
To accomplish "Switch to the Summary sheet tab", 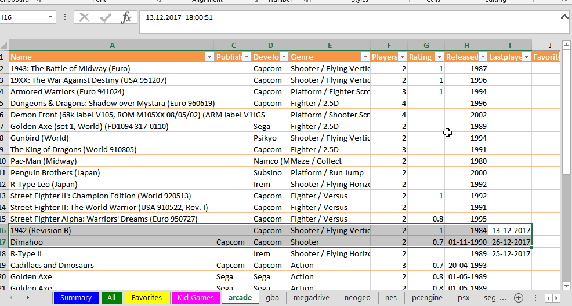I will 76,298.
